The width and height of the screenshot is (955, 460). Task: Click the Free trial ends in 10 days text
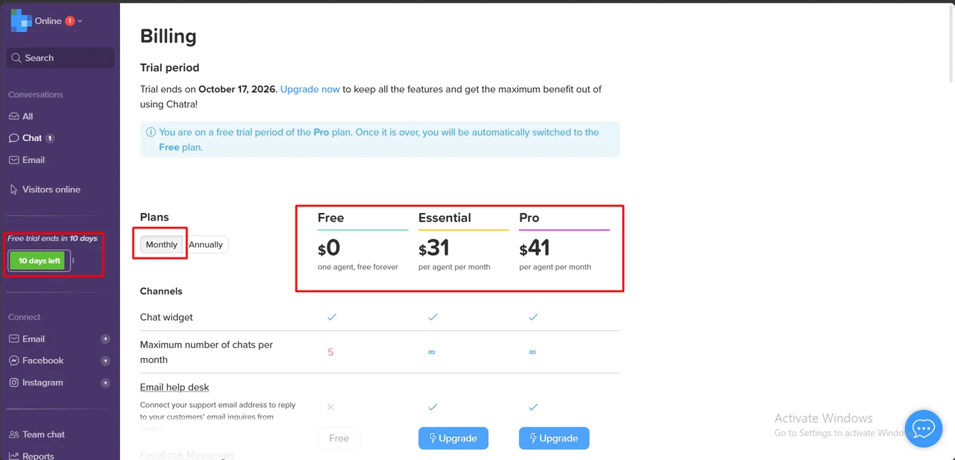coord(53,238)
